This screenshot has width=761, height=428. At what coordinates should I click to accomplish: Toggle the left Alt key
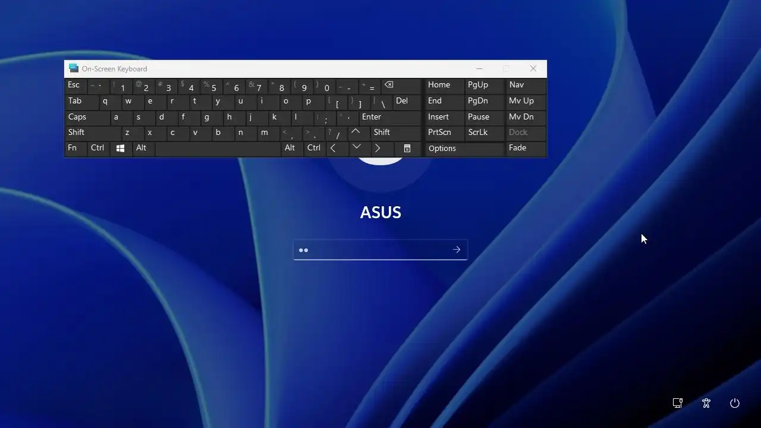pos(143,149)
